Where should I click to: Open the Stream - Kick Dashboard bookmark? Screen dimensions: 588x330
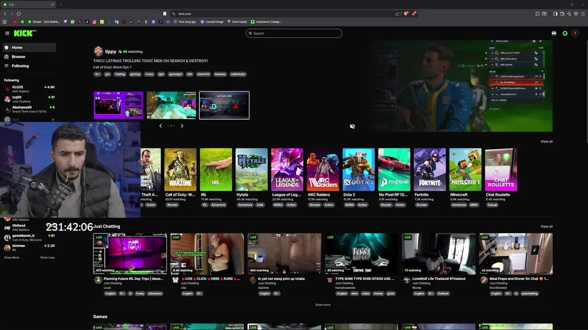[x=44, y=22]
